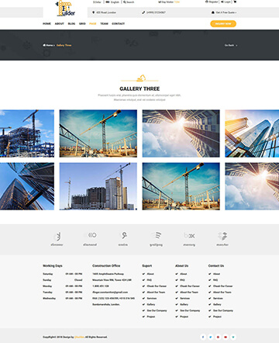This screenshot has height=343, width=279.
Task: Follow the Go Back link in banner
Action: click(x=230, y=45)
